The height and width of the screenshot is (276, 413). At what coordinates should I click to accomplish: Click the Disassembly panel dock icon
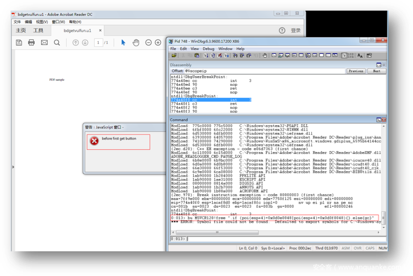pyautogui.click(x=379, y=65)
